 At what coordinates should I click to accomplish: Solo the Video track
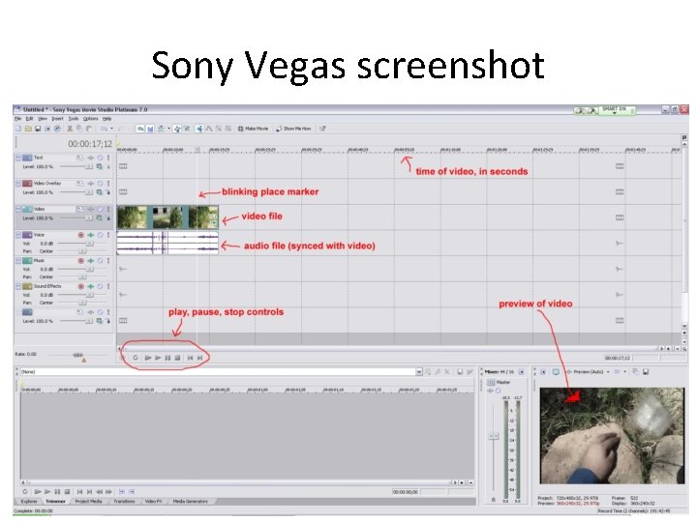[108, 209]
